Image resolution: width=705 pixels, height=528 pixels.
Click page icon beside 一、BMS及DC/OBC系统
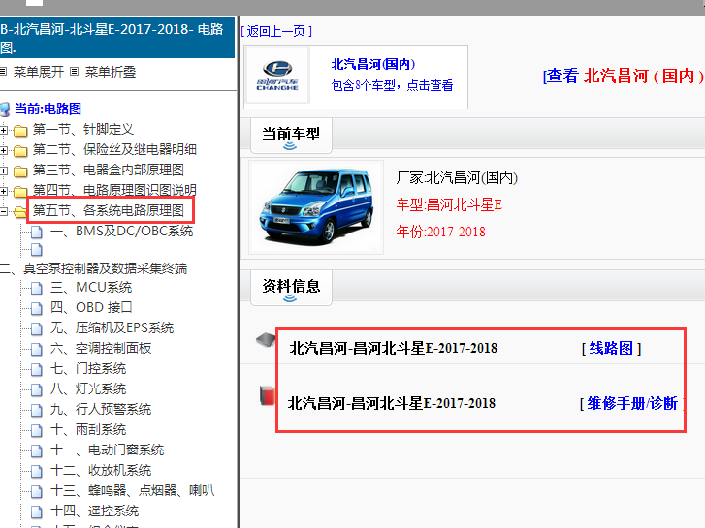[x=37, y=233]
